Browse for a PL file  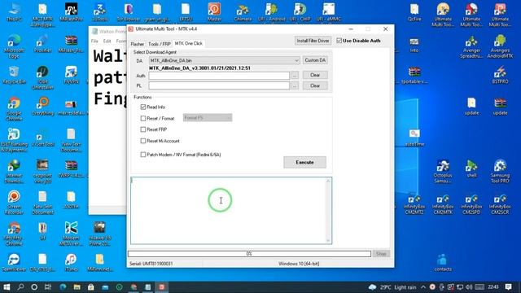coord(295,86)
